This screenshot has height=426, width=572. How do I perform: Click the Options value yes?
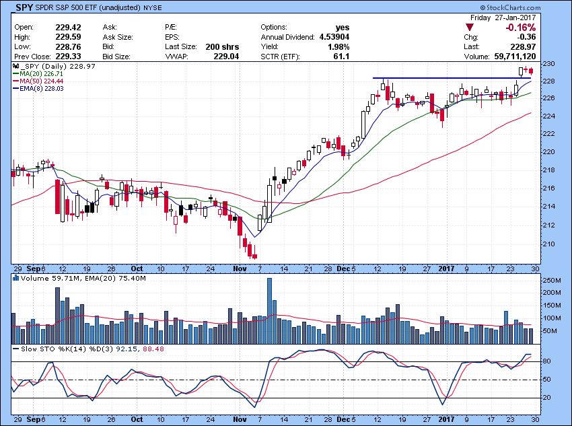(x=343, y=28)
